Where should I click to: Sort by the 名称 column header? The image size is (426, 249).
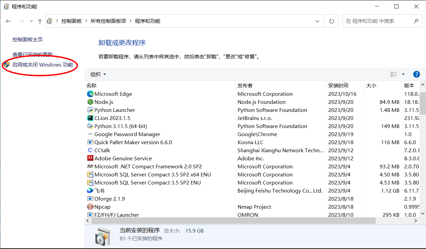coord(160,86)
